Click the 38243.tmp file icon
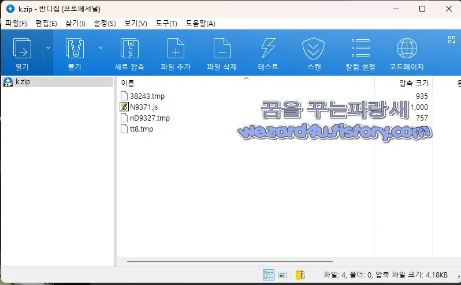 pos(124,96)
